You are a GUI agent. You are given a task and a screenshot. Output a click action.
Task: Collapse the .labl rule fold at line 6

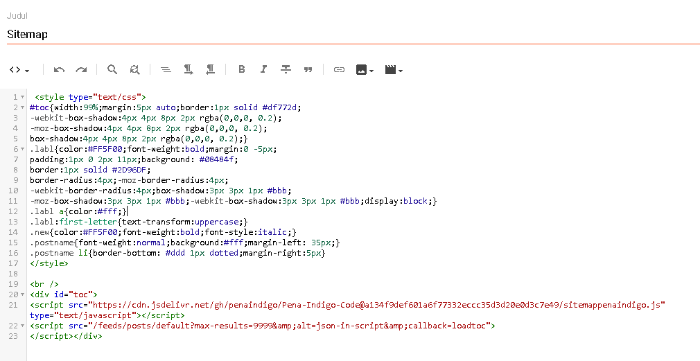point(22,149)
